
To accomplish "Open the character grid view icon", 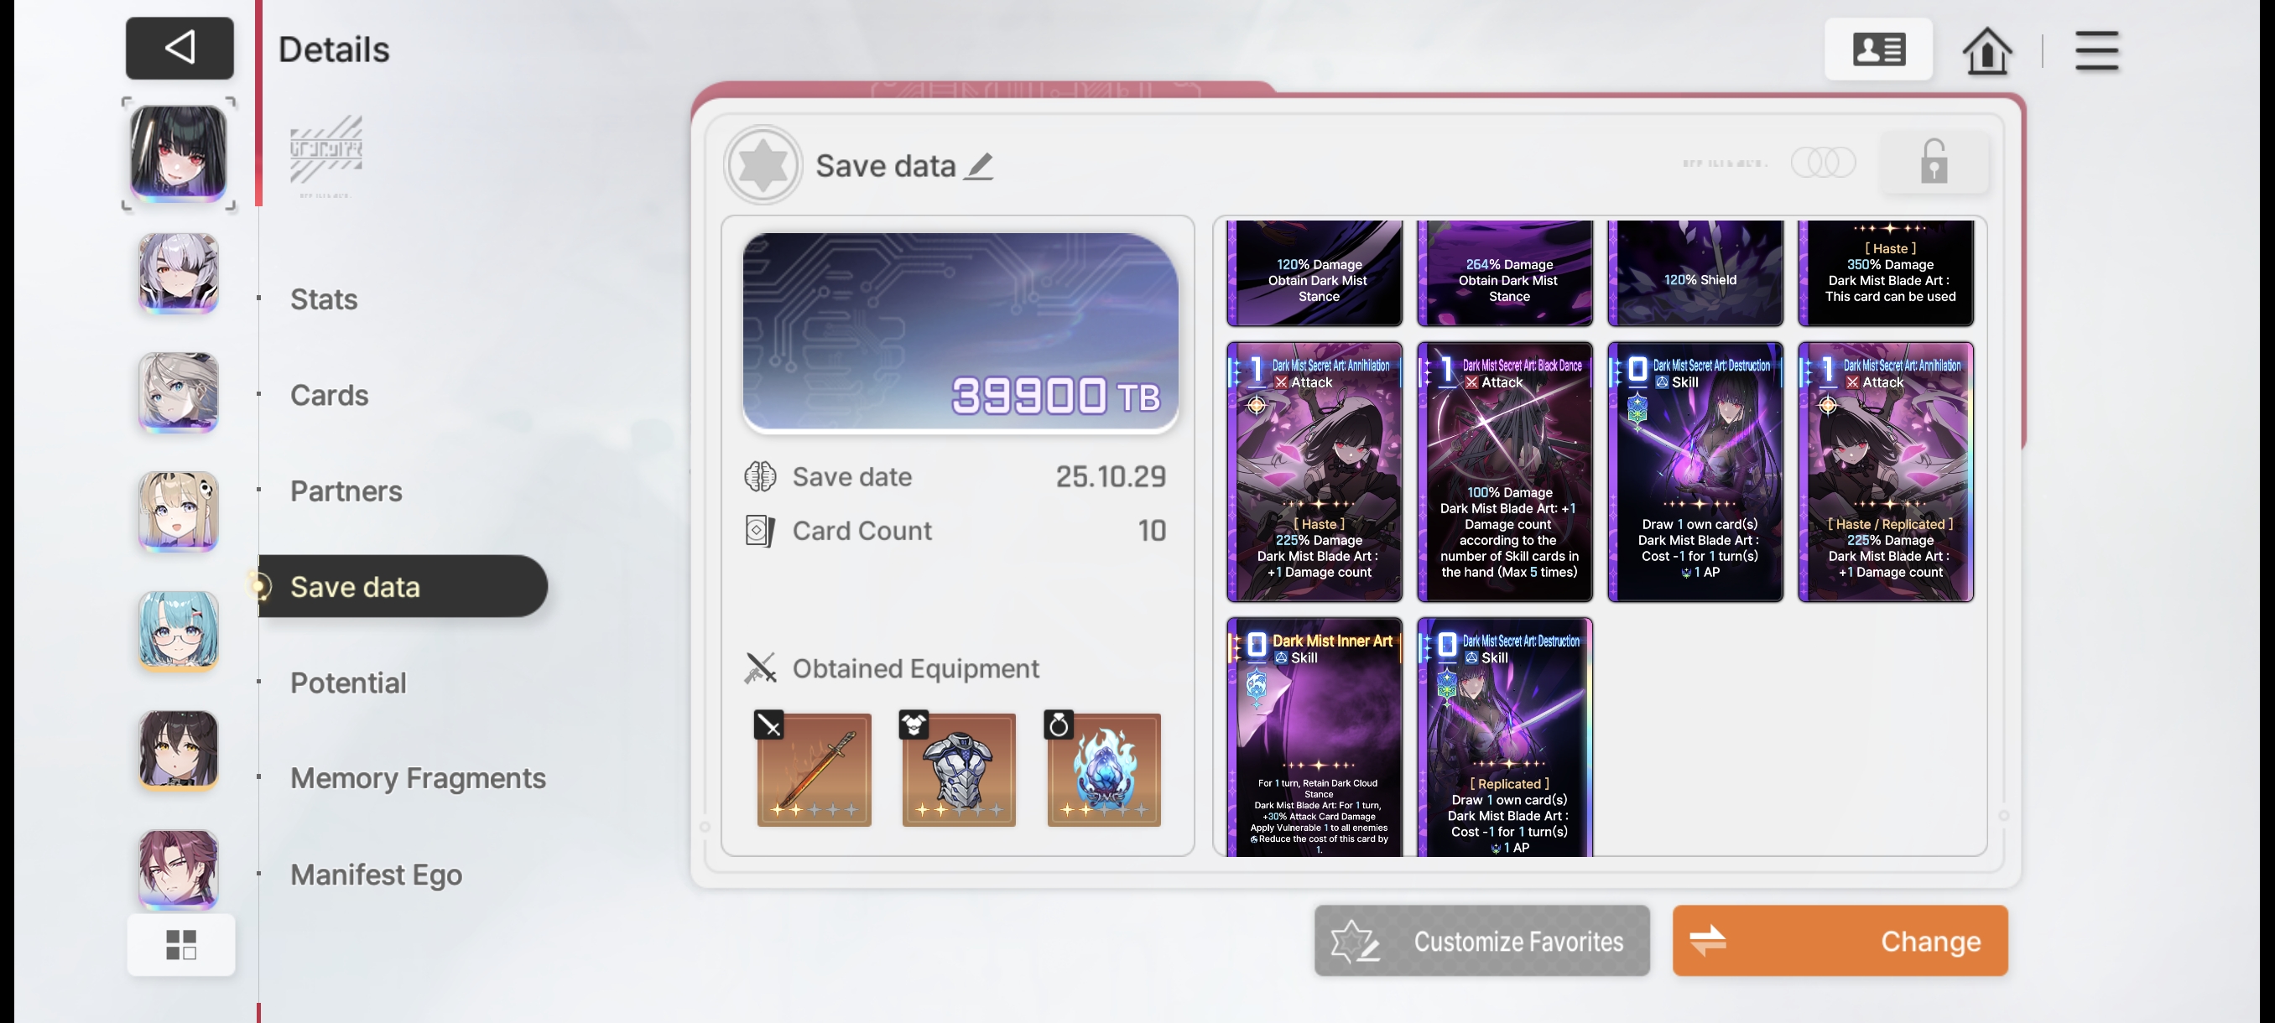I will click(181, 944).
